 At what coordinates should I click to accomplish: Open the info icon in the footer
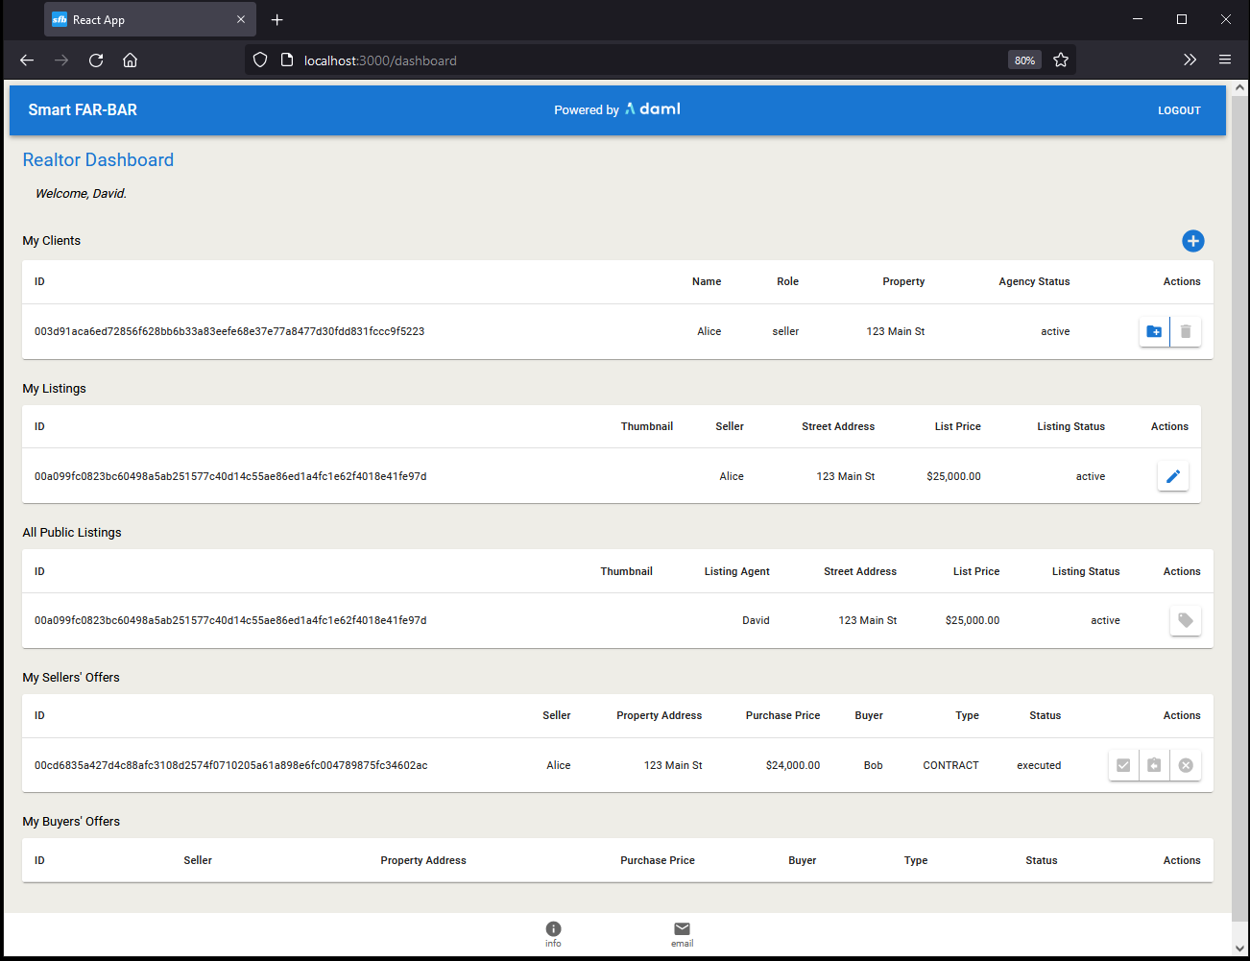pyautogui.click(x=553, y=933)
